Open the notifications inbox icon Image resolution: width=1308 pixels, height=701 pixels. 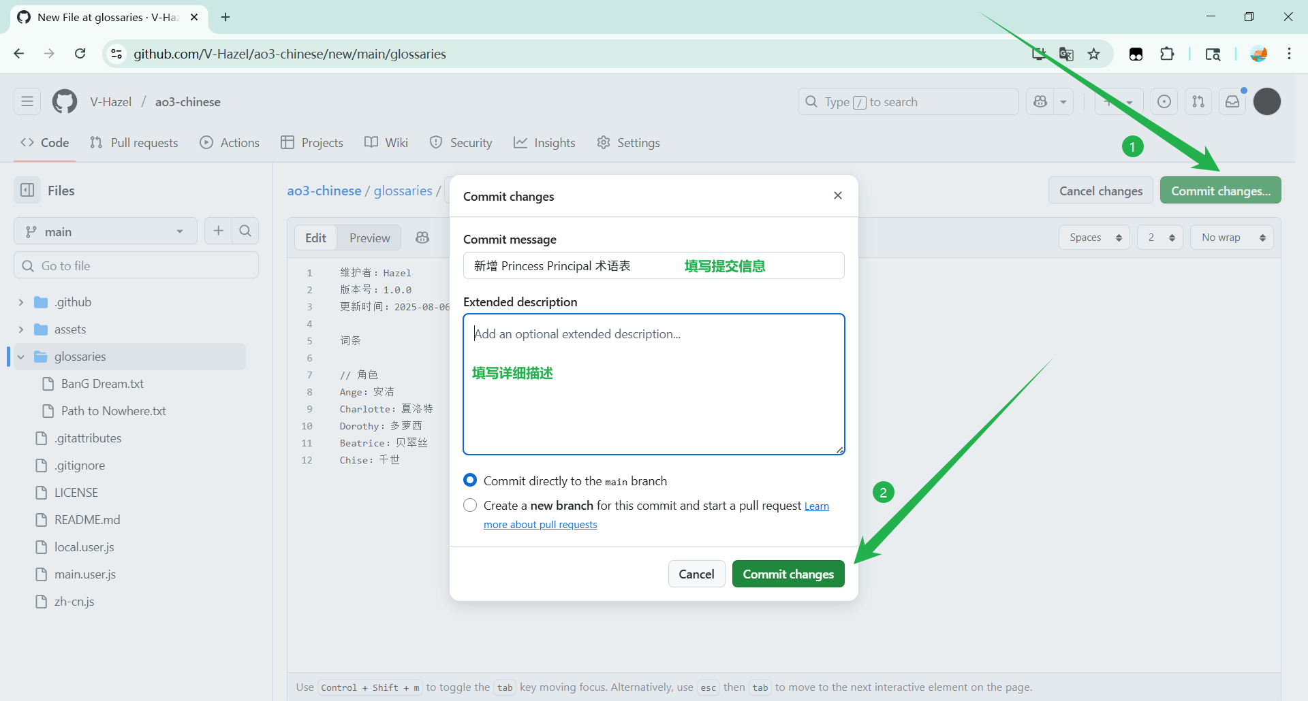click(1232, 102)
